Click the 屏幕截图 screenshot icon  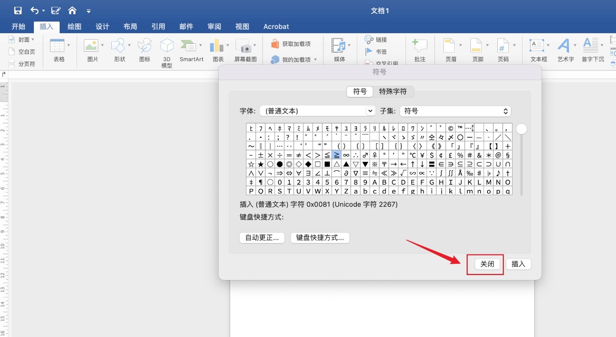[243, 45]
